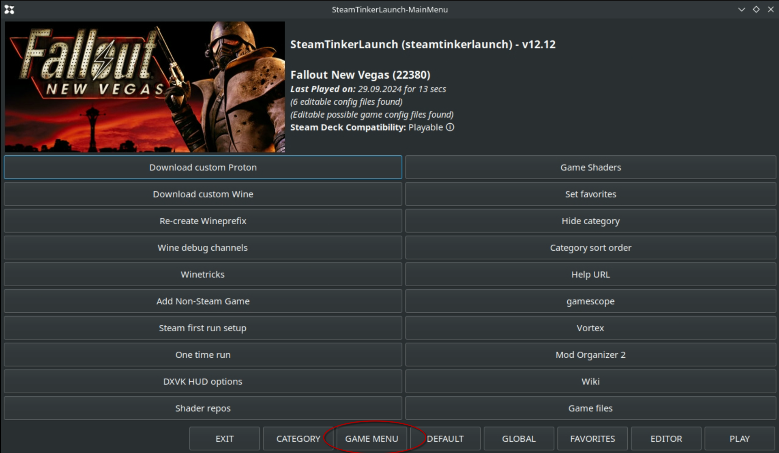779x453 pixels.
Task: Open DXVK HUD options
Action: [x=203, y=382]
